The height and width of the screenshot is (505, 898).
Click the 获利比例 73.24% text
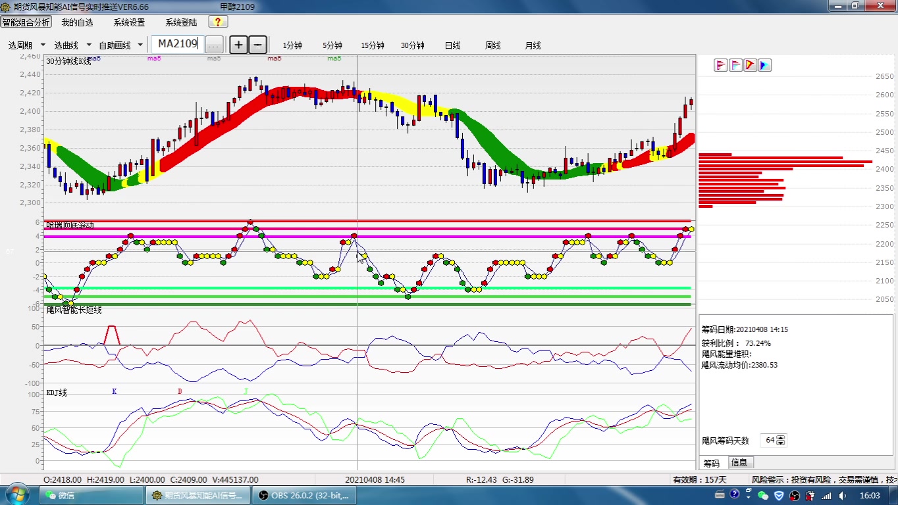pos(736,343)
